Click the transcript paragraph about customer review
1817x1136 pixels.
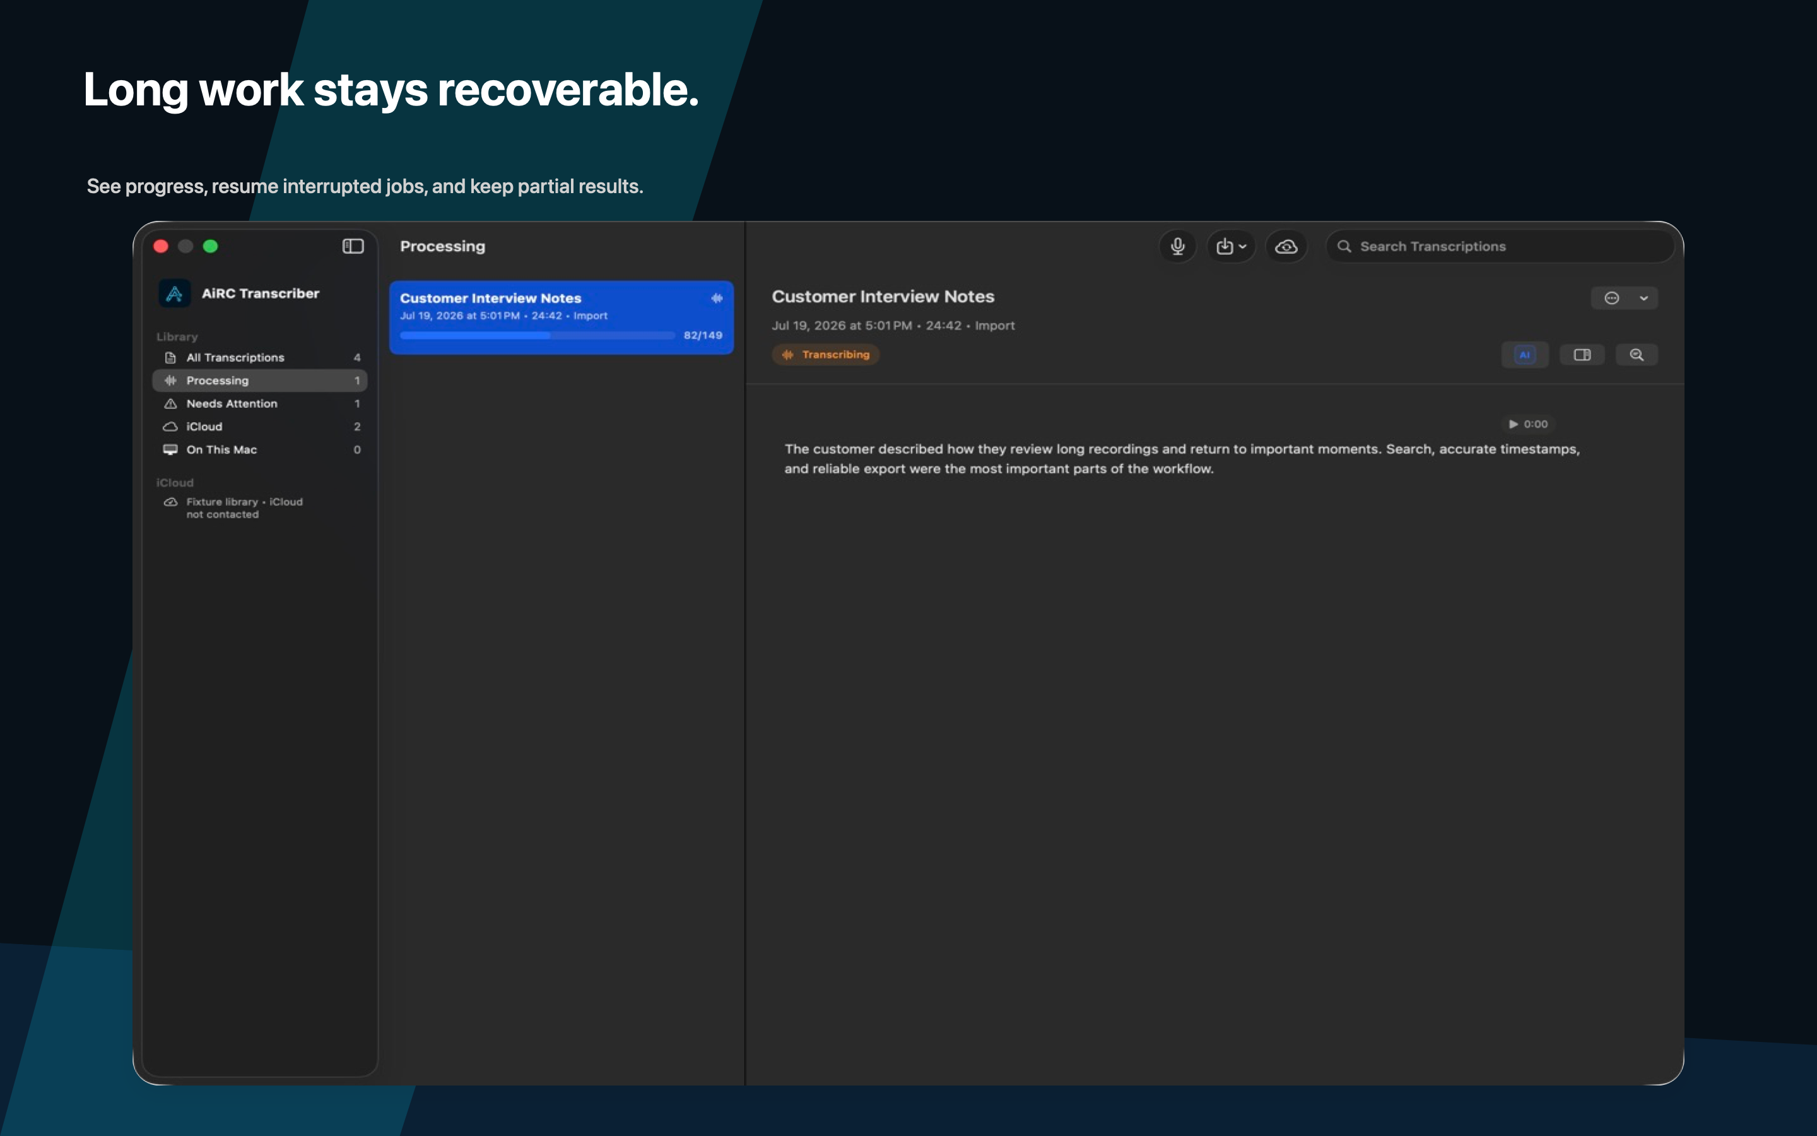(x=1182, y=459)
